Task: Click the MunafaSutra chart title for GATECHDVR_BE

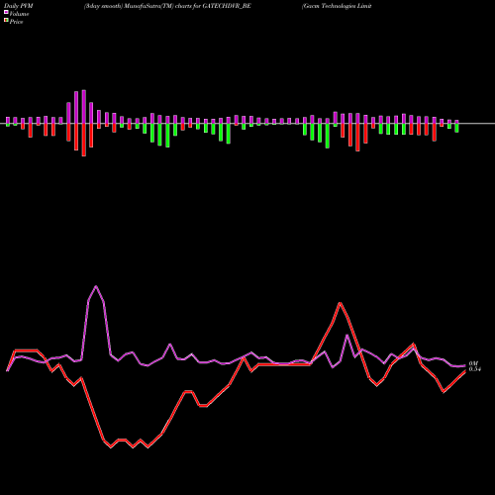Action: [167, 6]
